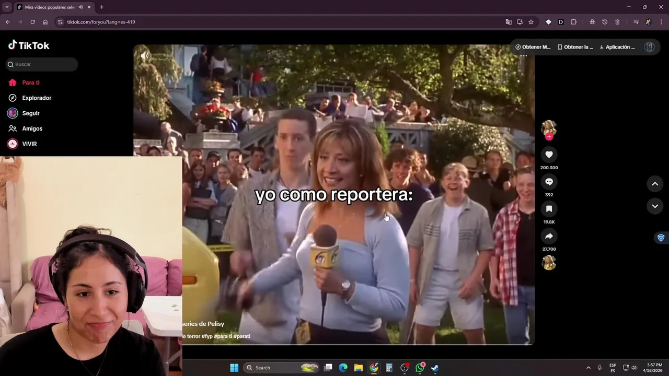Open Steam from the taskbar
The height and width of the screenshot is (376, 669).
(435, 368)
